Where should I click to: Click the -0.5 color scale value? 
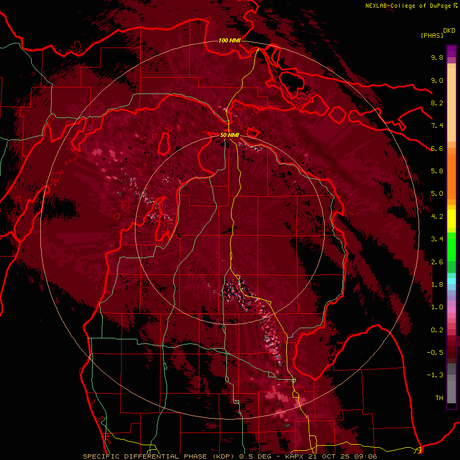point(435,353)
